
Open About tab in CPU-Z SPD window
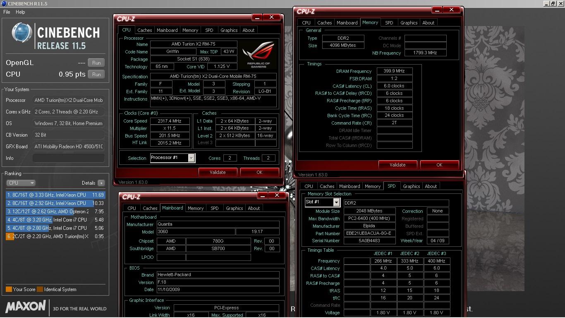pos(431,186)
